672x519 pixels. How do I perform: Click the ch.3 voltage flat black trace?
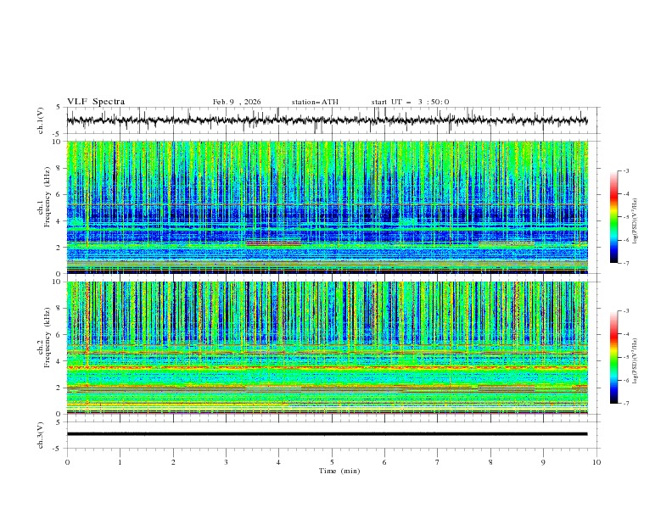tap(327, 434)
